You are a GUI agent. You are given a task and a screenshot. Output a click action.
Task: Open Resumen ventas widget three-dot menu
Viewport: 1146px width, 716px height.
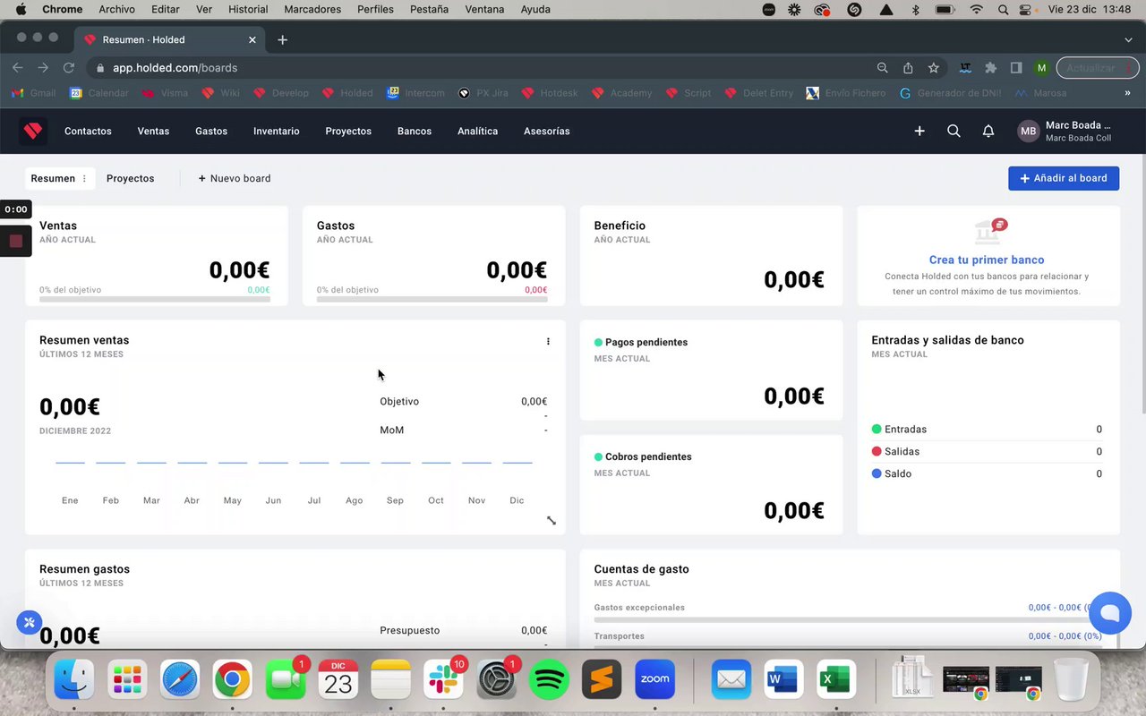[548, 341]
